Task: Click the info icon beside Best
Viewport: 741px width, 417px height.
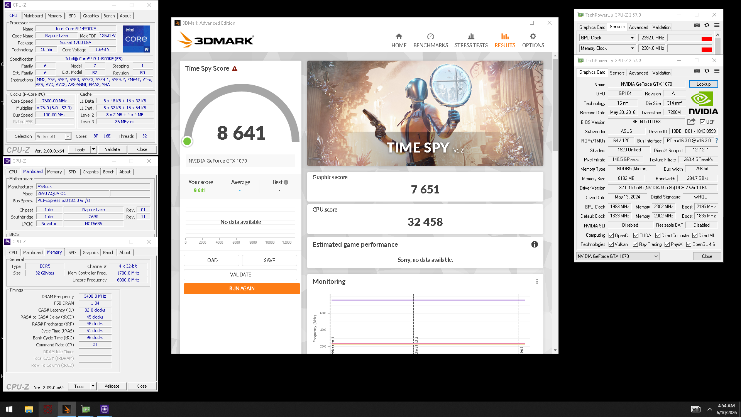Action: tap(286, 182)
